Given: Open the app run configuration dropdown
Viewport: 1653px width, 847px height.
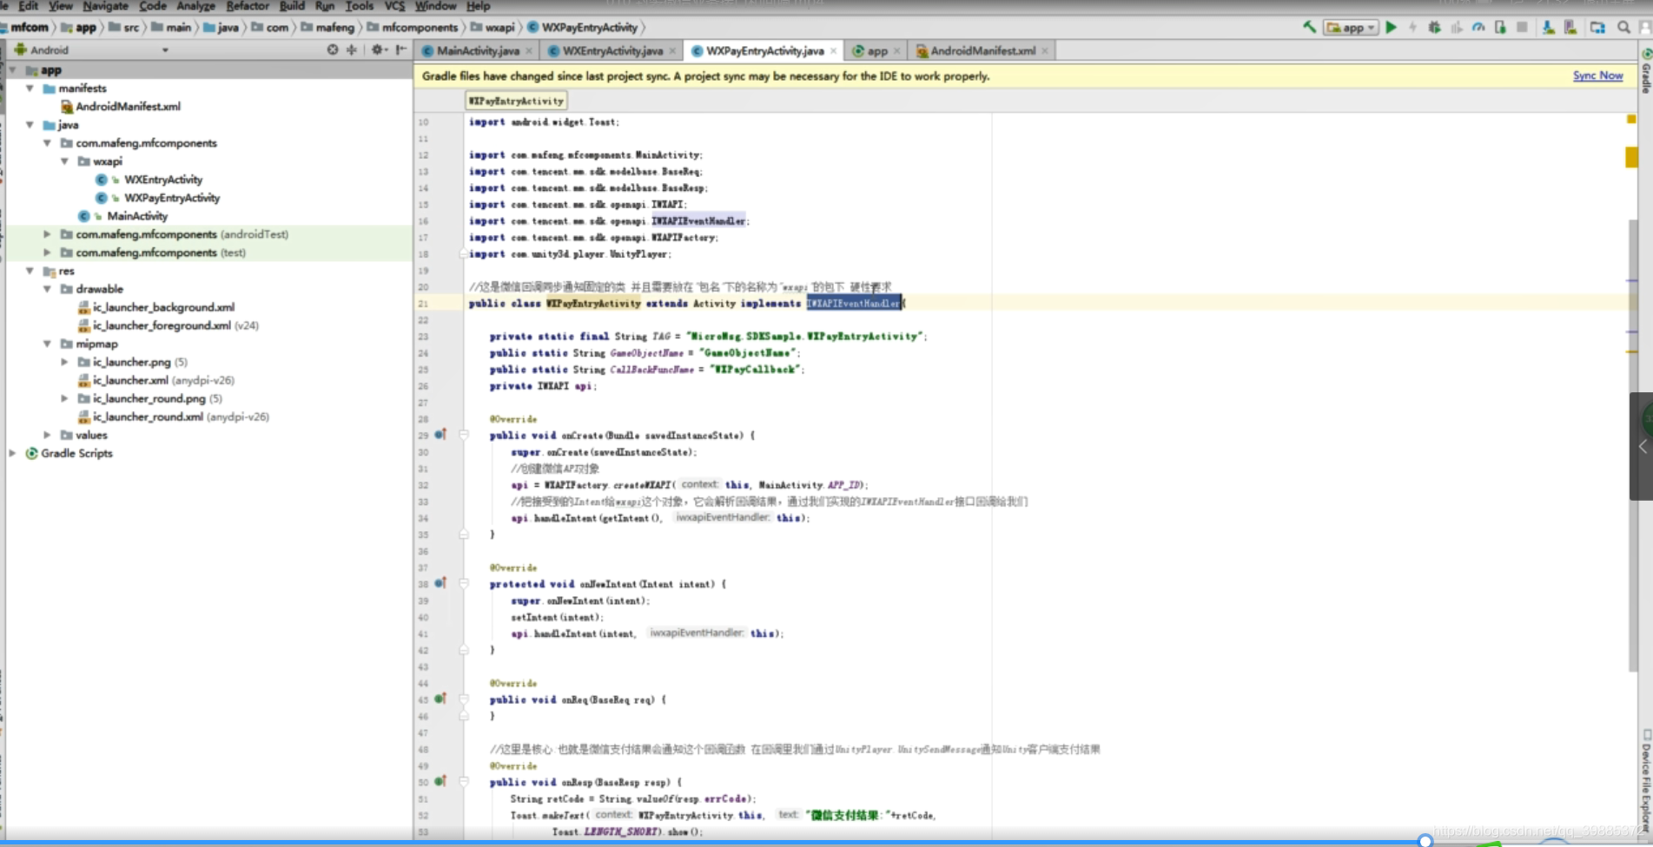Looking at the screenshot, I should click(1351, 28).
